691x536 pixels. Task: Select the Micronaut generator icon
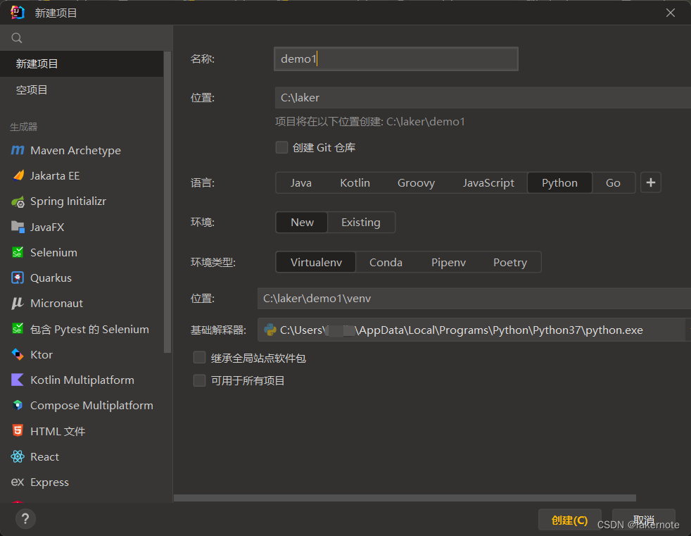[x=18, y=303]
